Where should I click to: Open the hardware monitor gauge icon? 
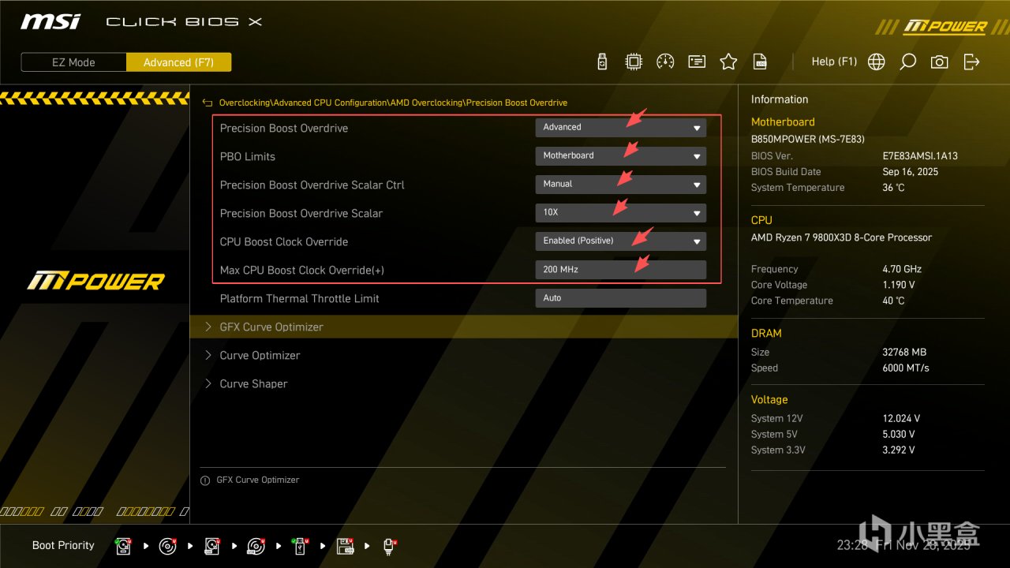point(665,62)
